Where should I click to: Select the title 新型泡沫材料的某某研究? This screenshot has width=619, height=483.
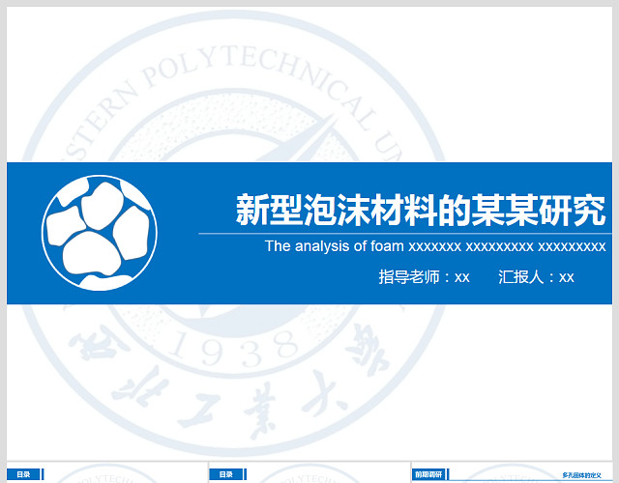coord(421,211)
